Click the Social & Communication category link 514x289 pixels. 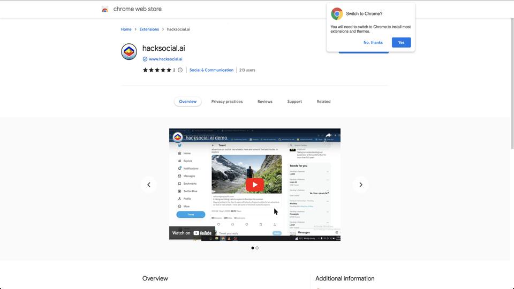click(211, 70)
